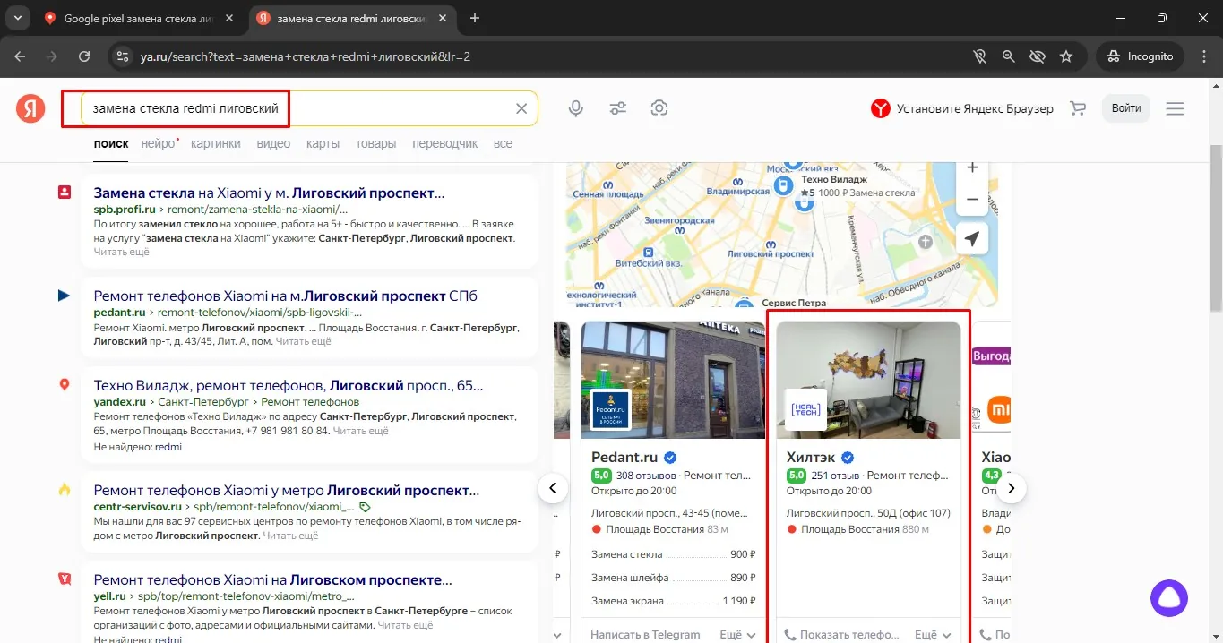Click Установите Яндекс Браузер link
The height and width of the screenshot is (643, 1223).
pyautogui.click(x=962, y=108)
